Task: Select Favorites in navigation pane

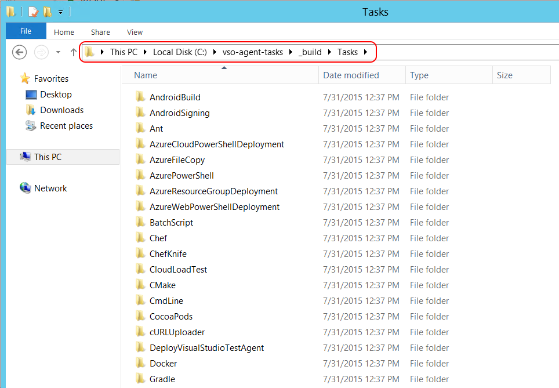Action: (52, 78)
